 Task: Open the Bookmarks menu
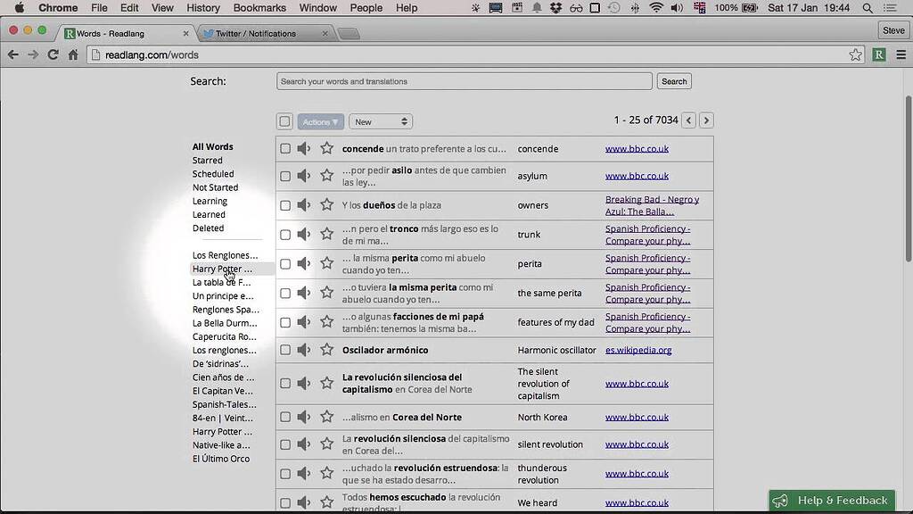point(259,8)
